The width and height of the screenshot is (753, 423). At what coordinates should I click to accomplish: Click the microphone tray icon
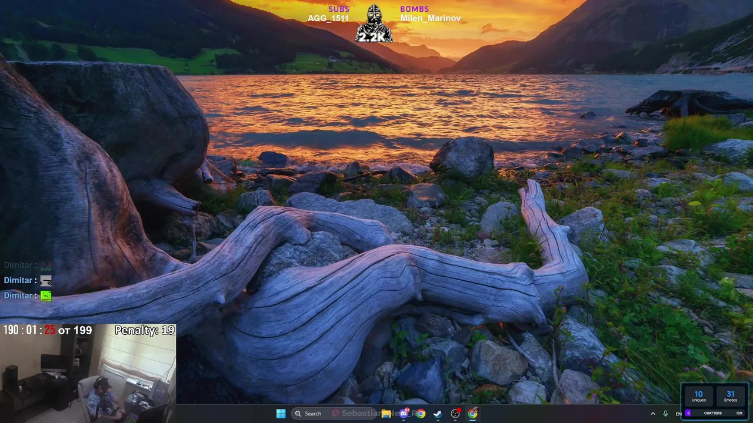point(665,414)
